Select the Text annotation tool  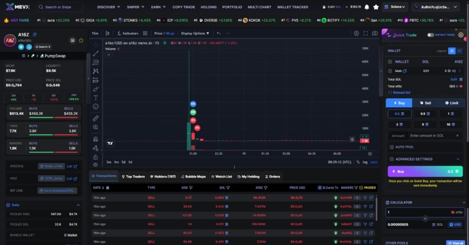click(x=96, y=97)
